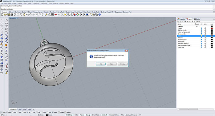Click the color wheel Object Properties icon

pos(78,14)
